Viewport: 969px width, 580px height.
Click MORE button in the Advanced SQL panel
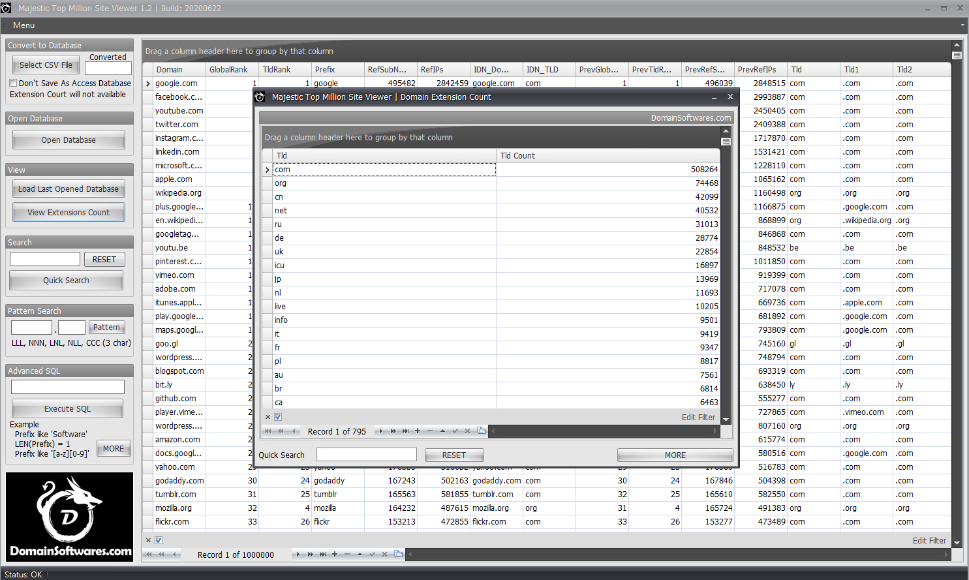click(114, 448)
